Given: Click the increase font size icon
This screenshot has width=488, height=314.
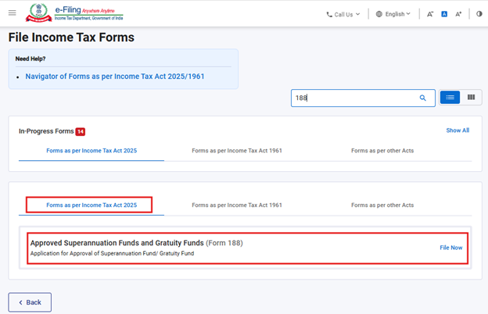Looking at the screenshot, I should coord(458,14).
